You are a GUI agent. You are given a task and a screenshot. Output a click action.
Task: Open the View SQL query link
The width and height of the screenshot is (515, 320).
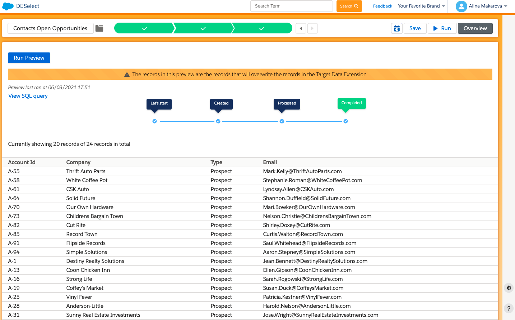[x=28, y=96]
